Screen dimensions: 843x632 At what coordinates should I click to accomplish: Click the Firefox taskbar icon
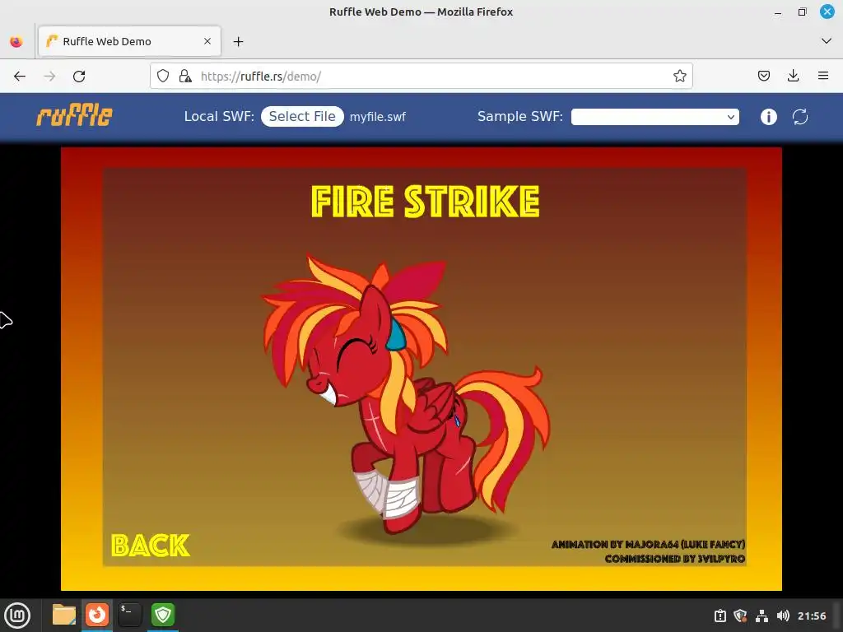(x=97, y=615)
